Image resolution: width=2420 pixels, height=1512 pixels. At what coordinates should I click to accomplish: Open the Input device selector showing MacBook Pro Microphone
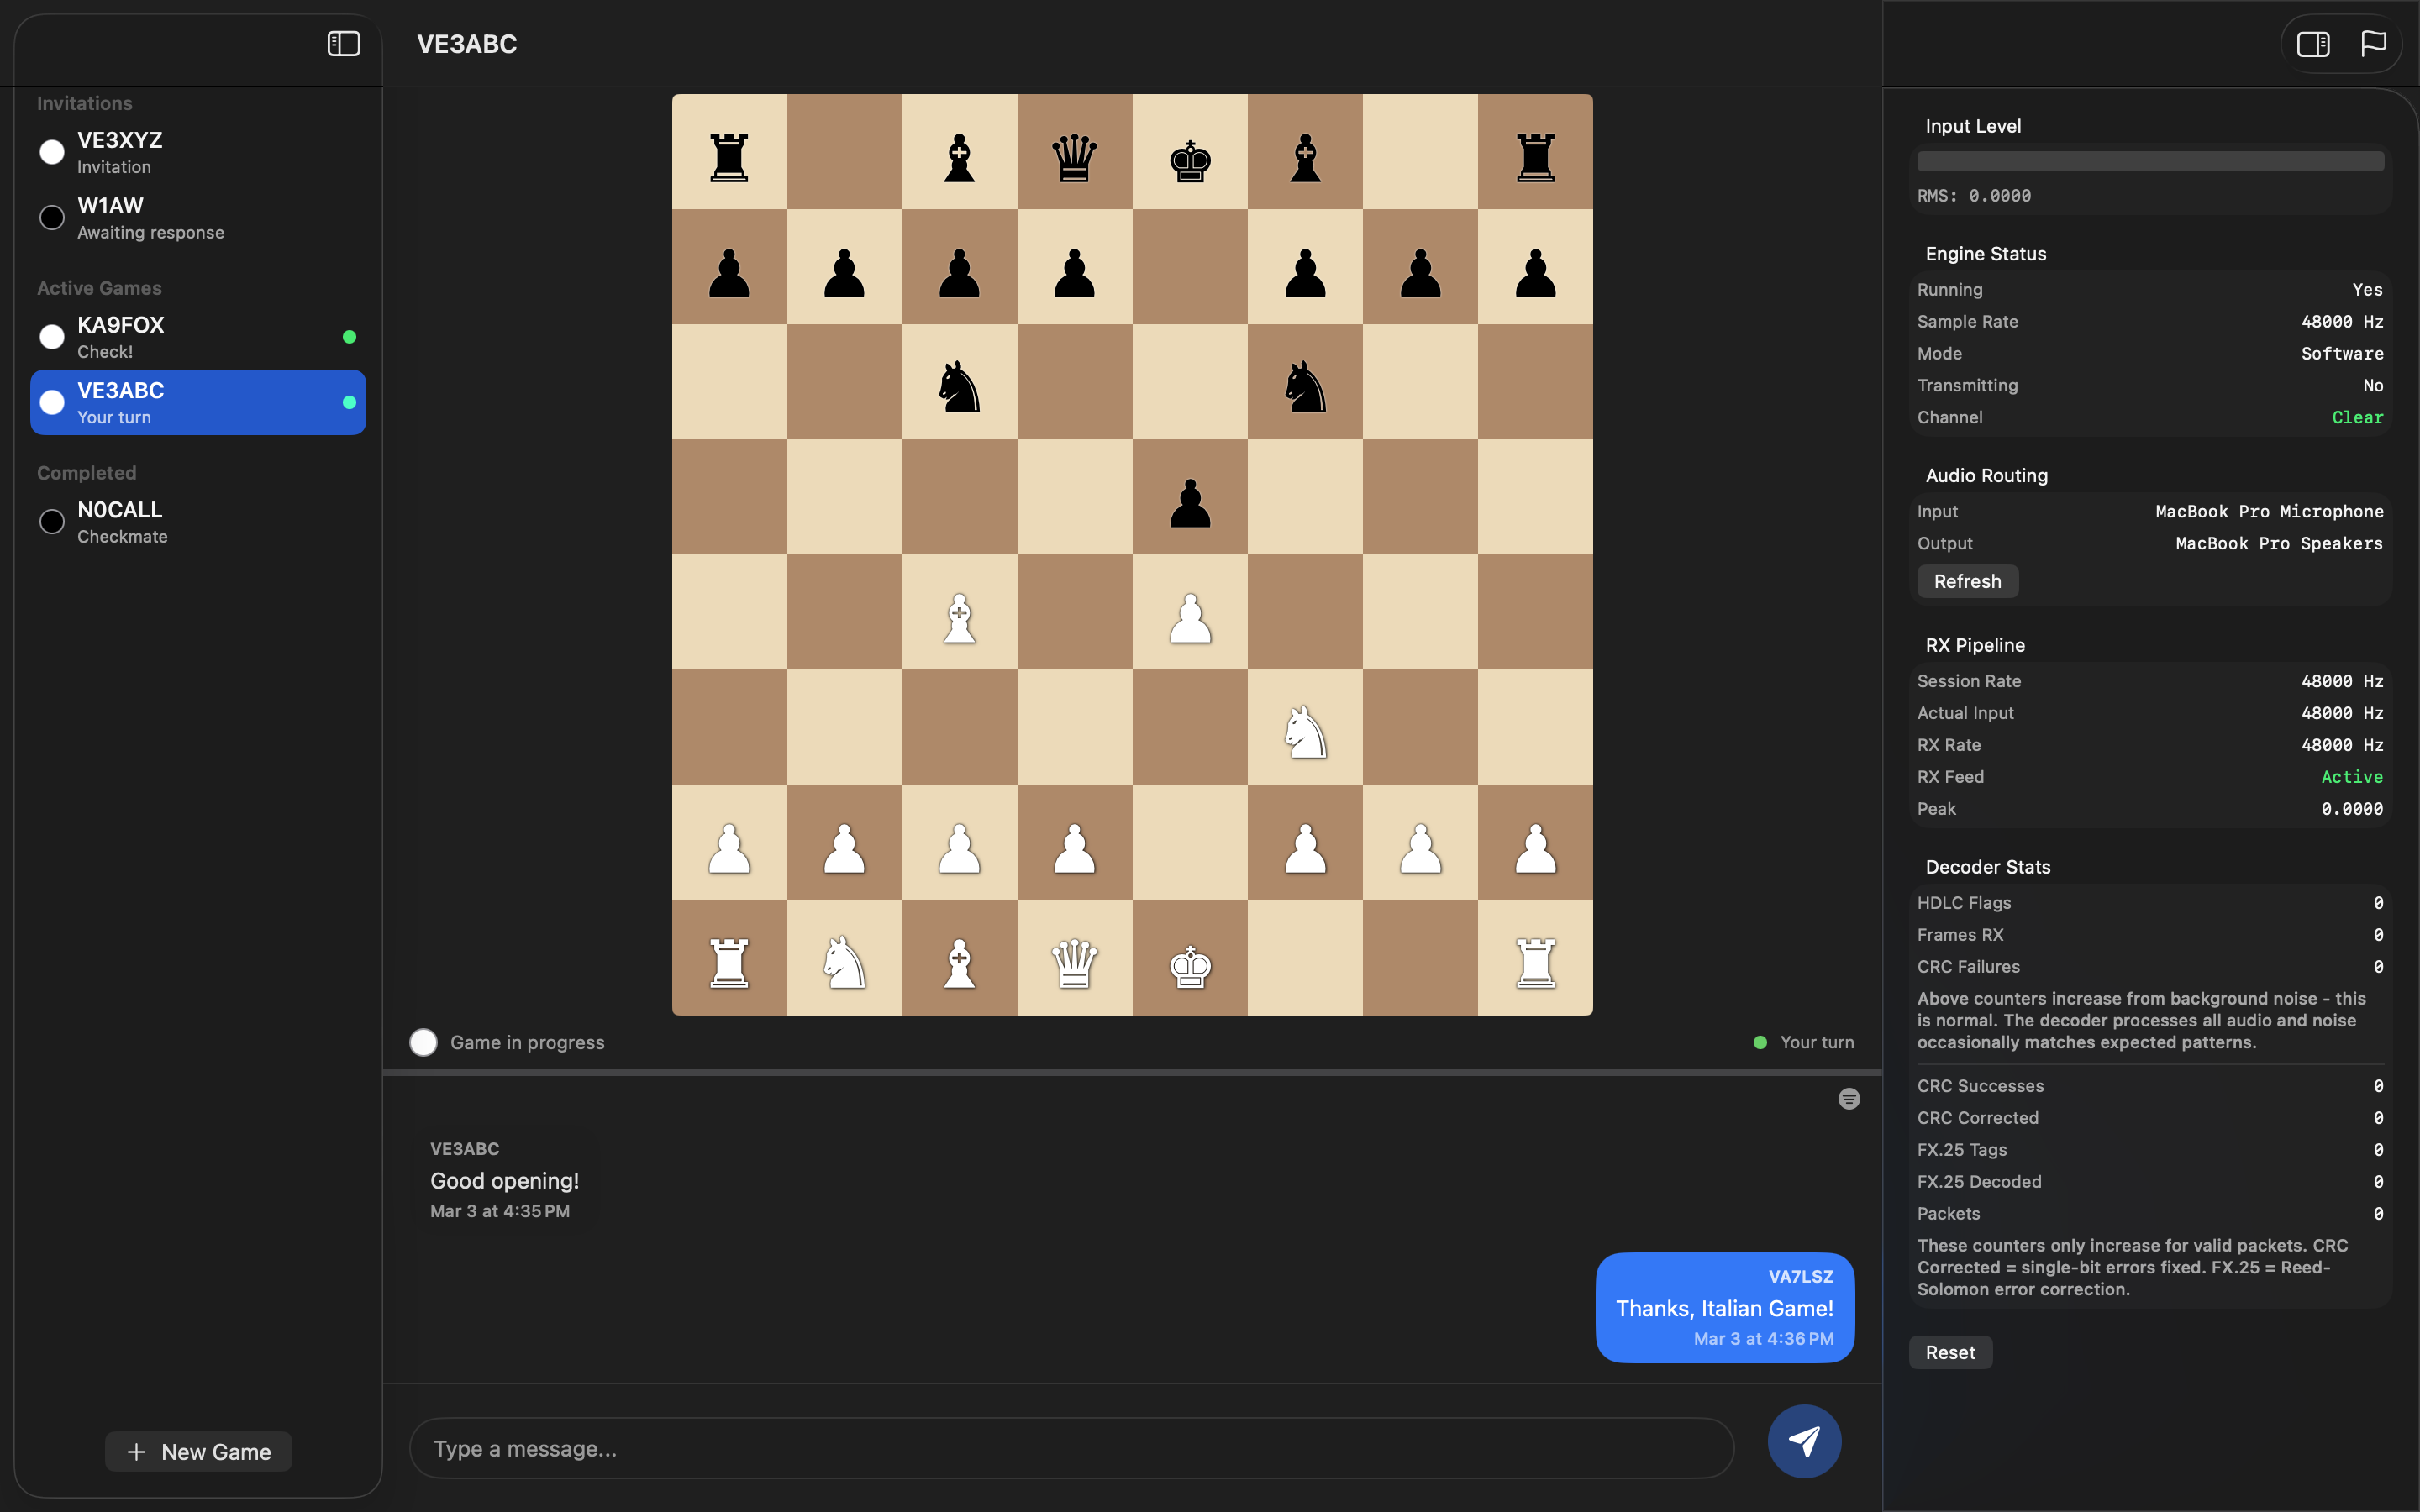(x=2269, y=510)
